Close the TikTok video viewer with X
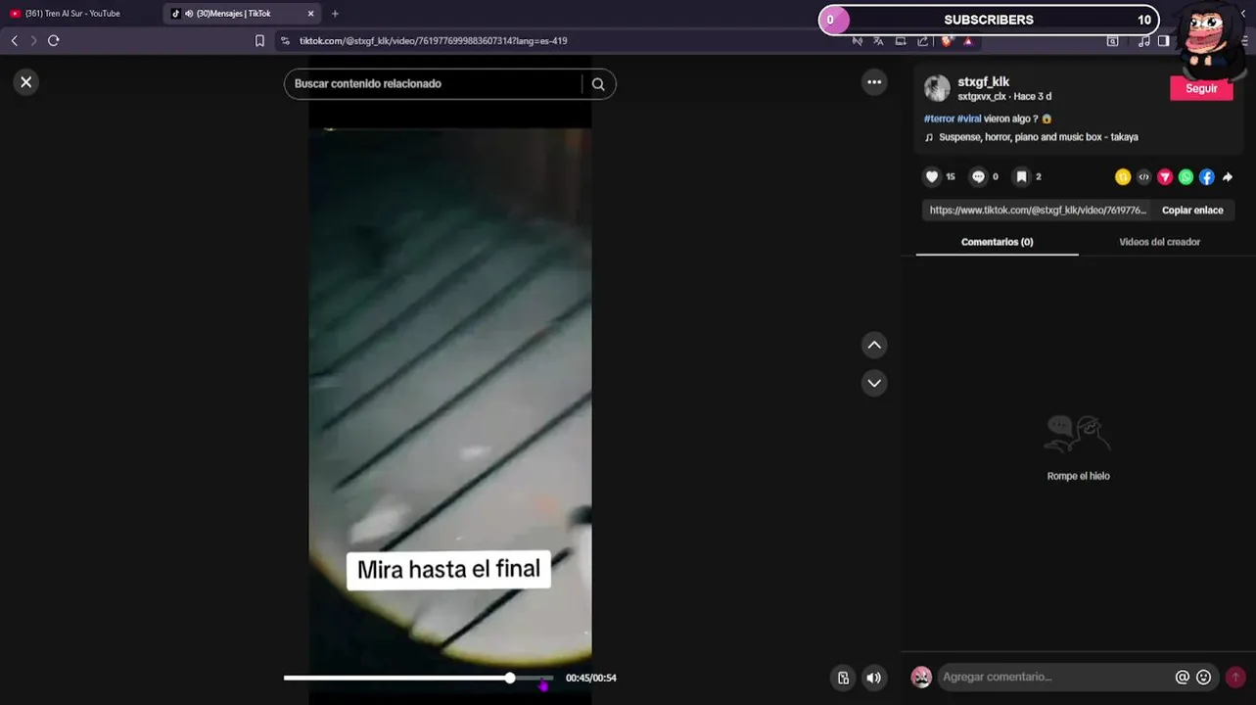 [x=26, y=82]
